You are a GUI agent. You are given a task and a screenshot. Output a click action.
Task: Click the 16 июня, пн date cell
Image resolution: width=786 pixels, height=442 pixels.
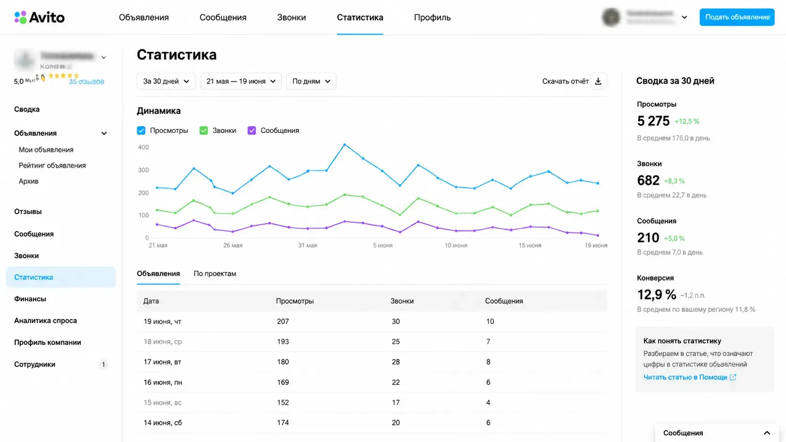(x=163, y=382)
